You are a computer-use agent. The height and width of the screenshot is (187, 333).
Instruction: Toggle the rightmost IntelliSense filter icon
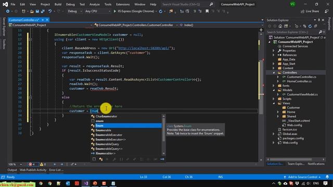(162, 159)
